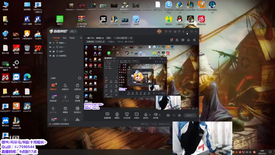275x155 pixels.
Task: Click the 修改 button next to stream title
Action: coord(109,38)
